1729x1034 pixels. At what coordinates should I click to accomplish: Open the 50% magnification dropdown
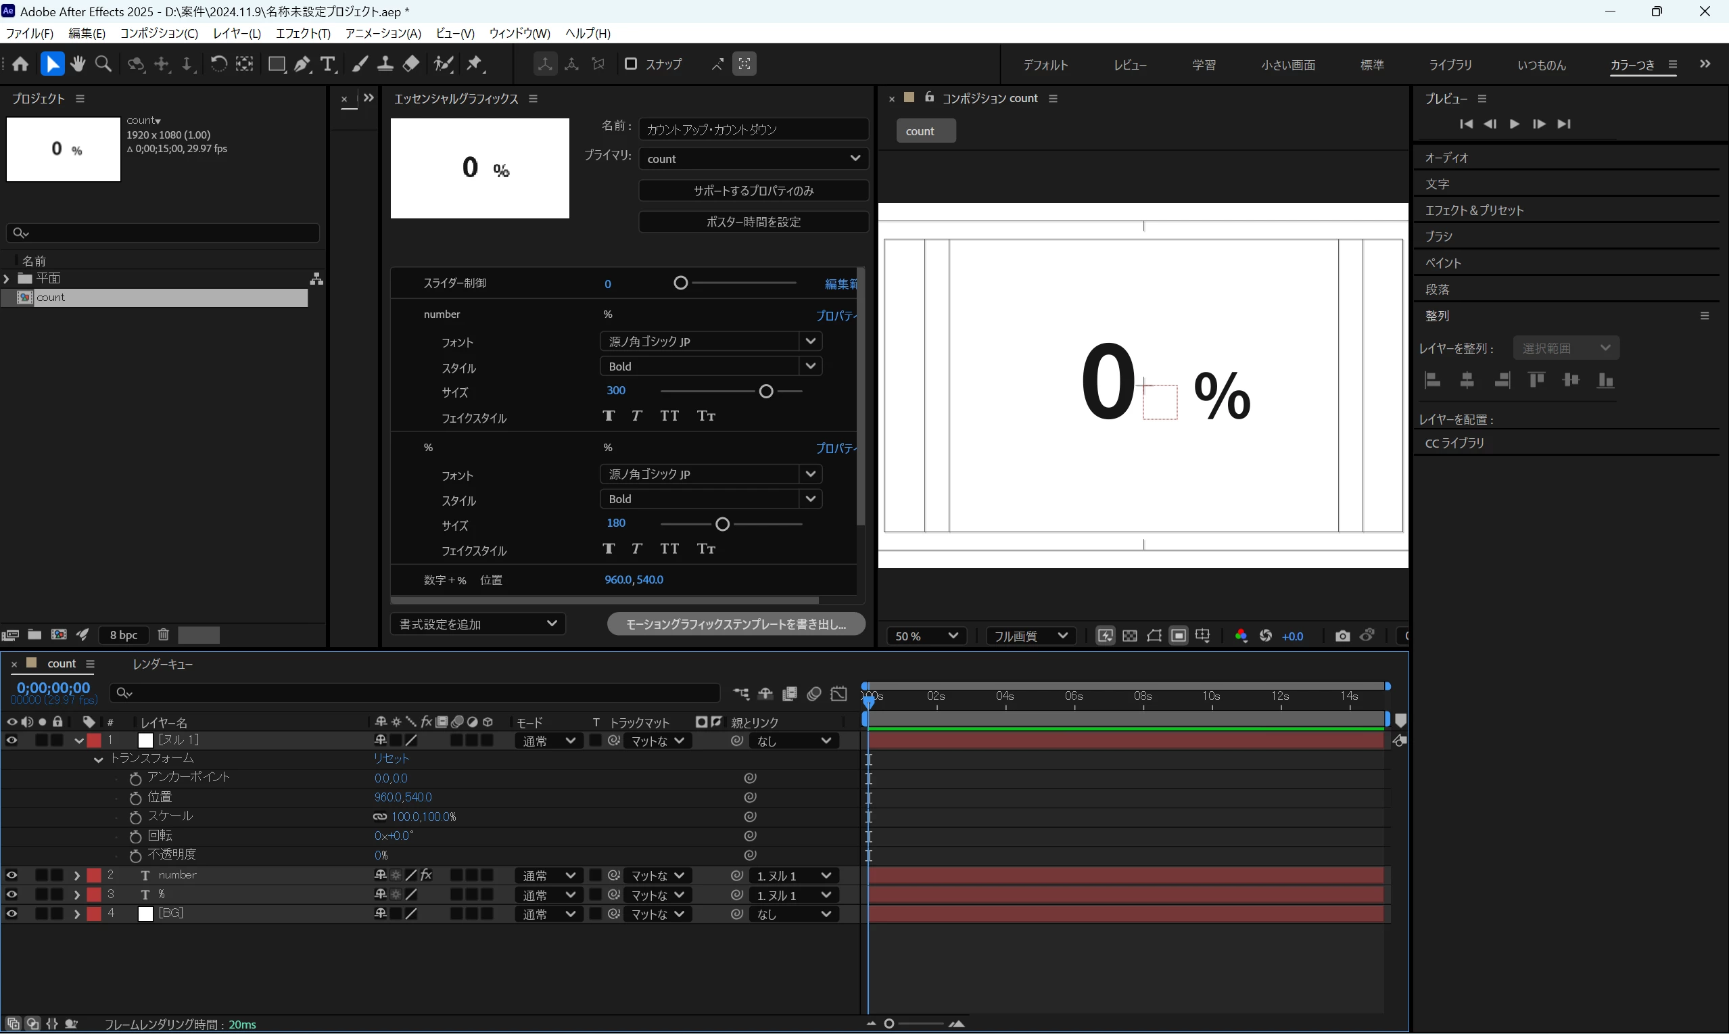coord(926,636)
